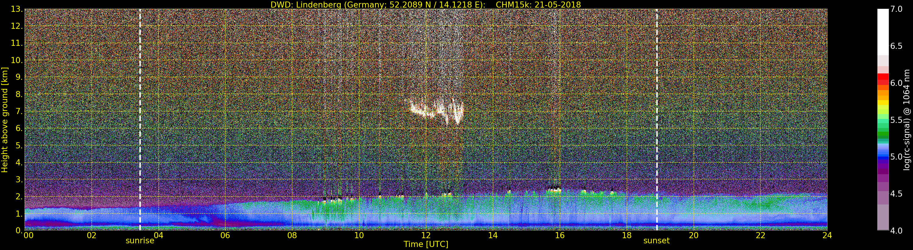Viewport: 913px width, 250px height.
Task: Click the dashed sunset marker line
Action: coord(657,120)
